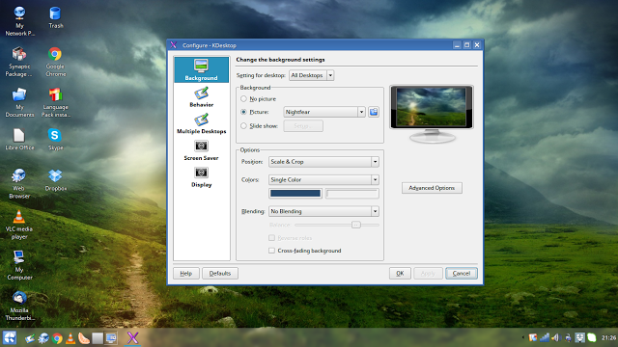
Task: Select the No picture radio button
Action: [x=243, y=98]
